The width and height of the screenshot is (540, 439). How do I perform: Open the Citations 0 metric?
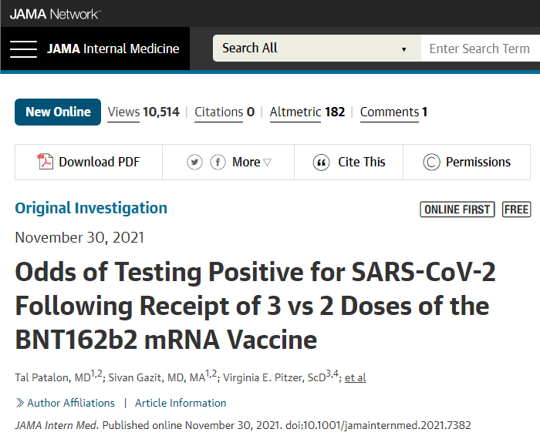coord(224,112)
